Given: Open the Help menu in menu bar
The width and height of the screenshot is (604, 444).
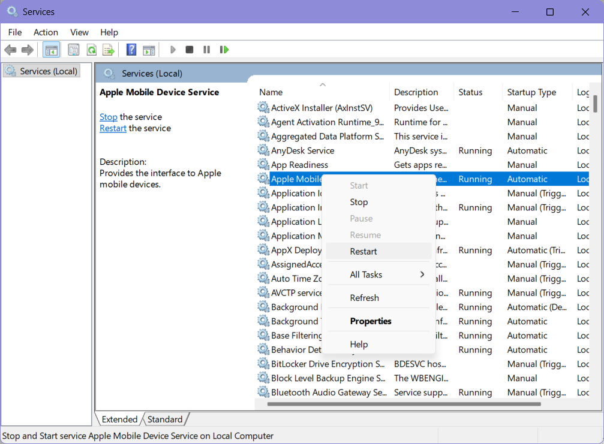Looking at the screenshot, I should pyautogui.click(x=109, y=32).
